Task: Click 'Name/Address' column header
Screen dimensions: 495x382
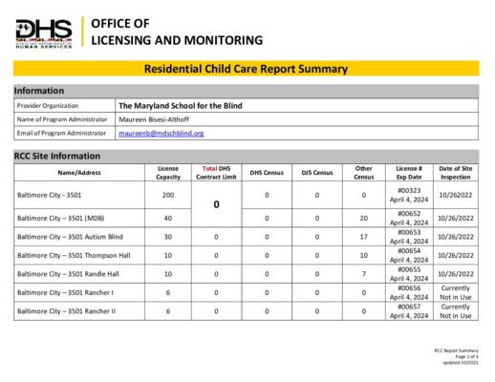Action: (x=79, y=173)
